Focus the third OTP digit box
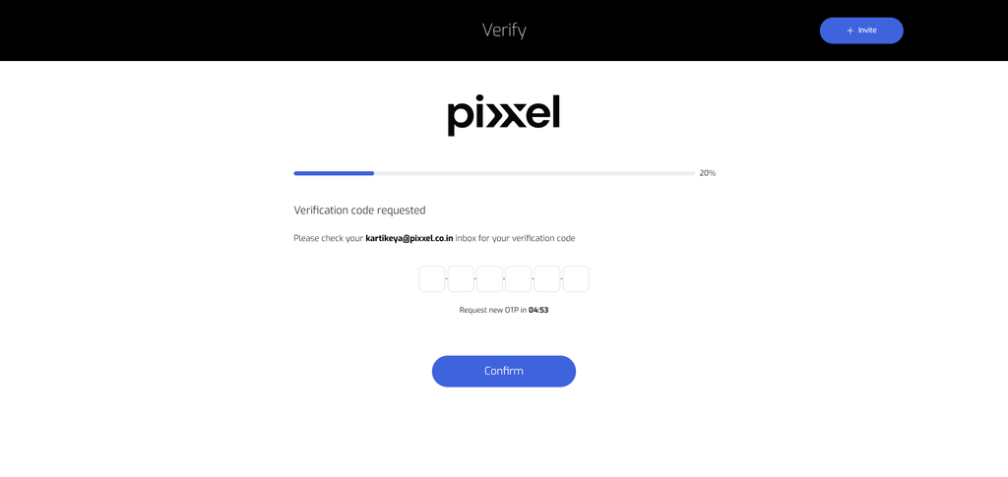This screenshot has height=477, width=1008. tap(490, 279)
